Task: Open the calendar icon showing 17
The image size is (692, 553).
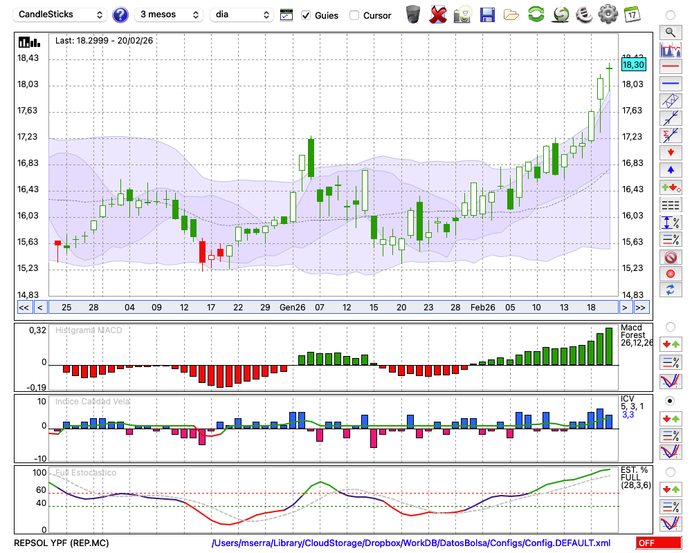Action: click(632, 14)
